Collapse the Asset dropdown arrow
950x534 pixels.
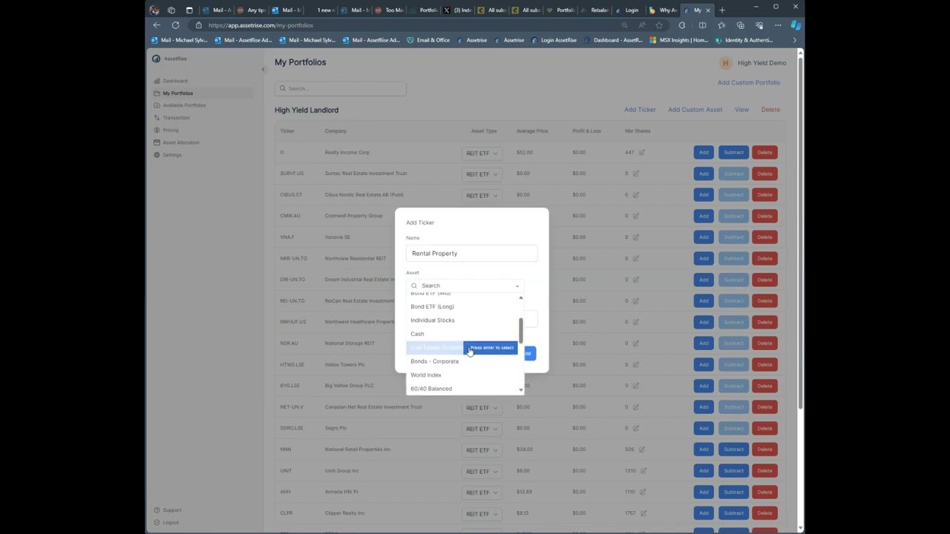[517, 286]
